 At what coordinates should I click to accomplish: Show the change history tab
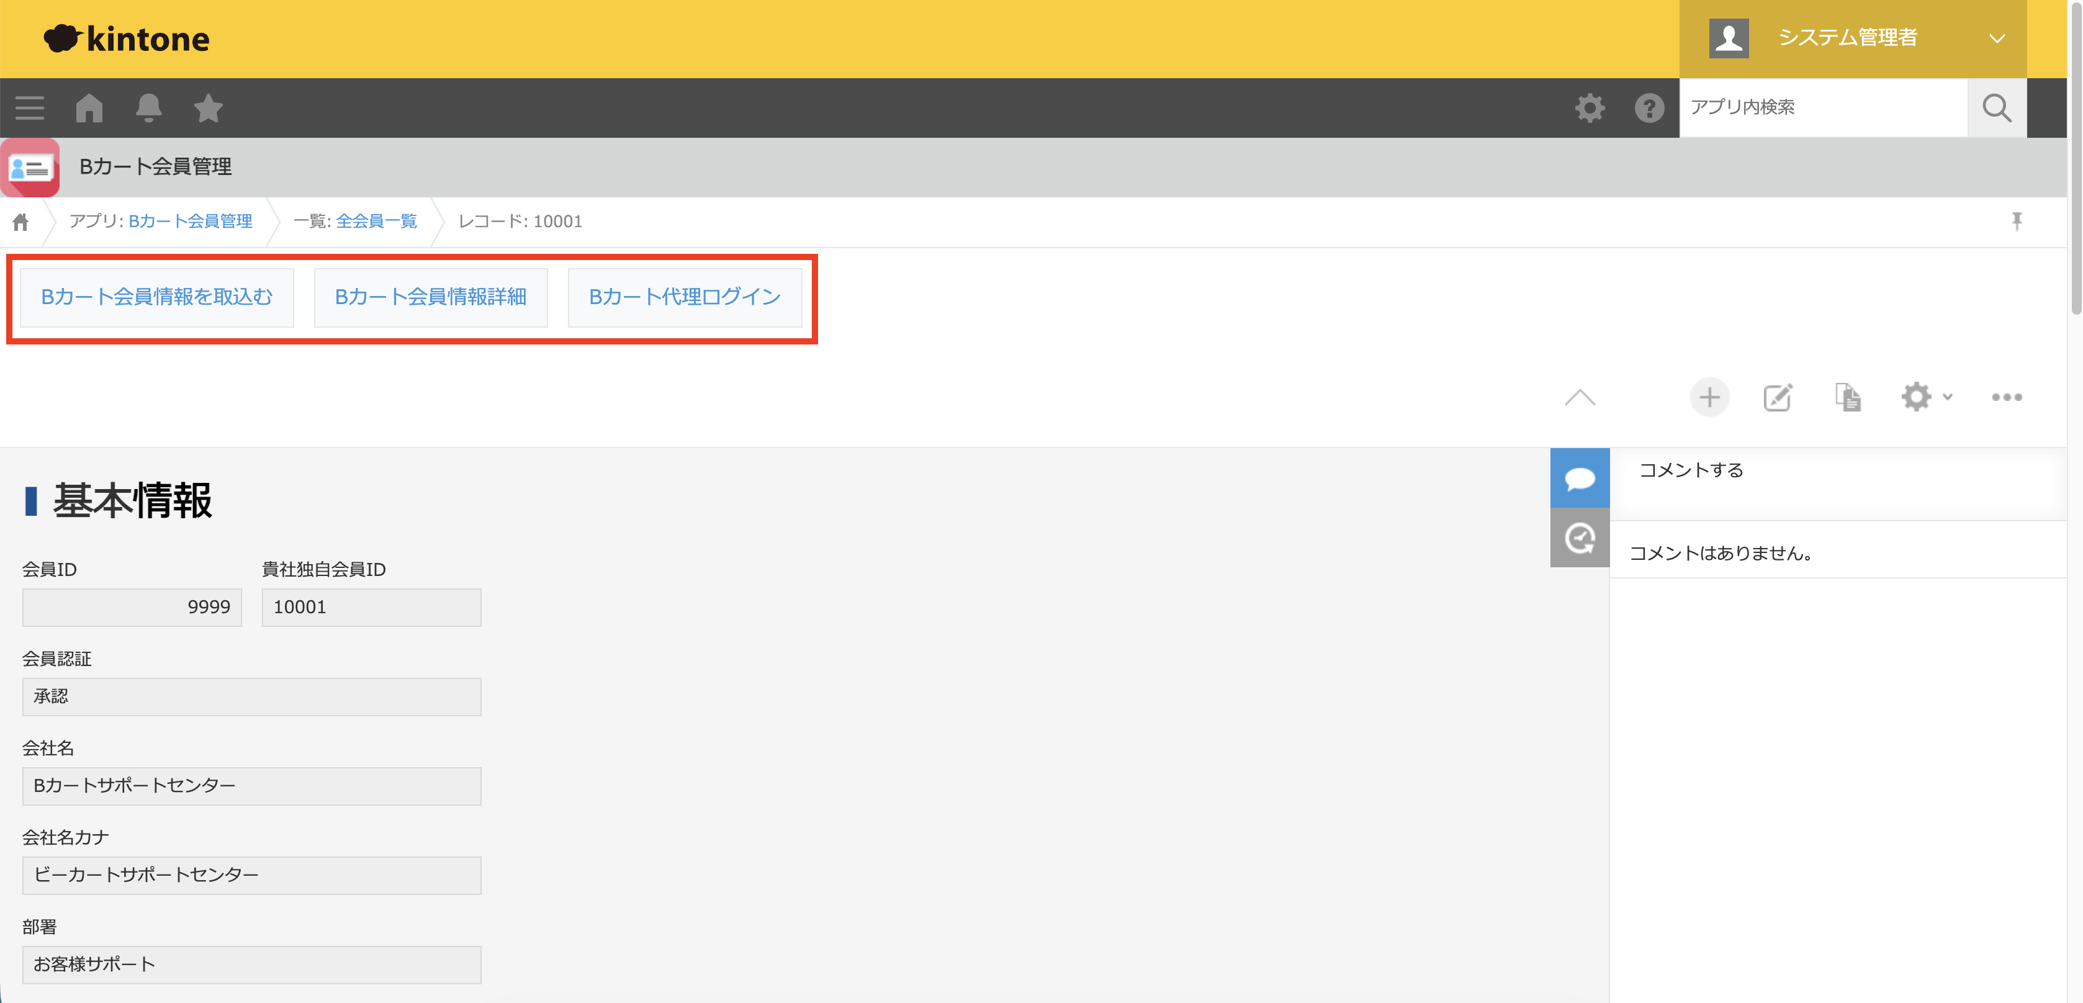(x=1579, y=538)
